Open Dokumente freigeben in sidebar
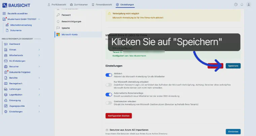Image resolution: width=256 pixels, height=136 pixels. [x=20, y=72]
